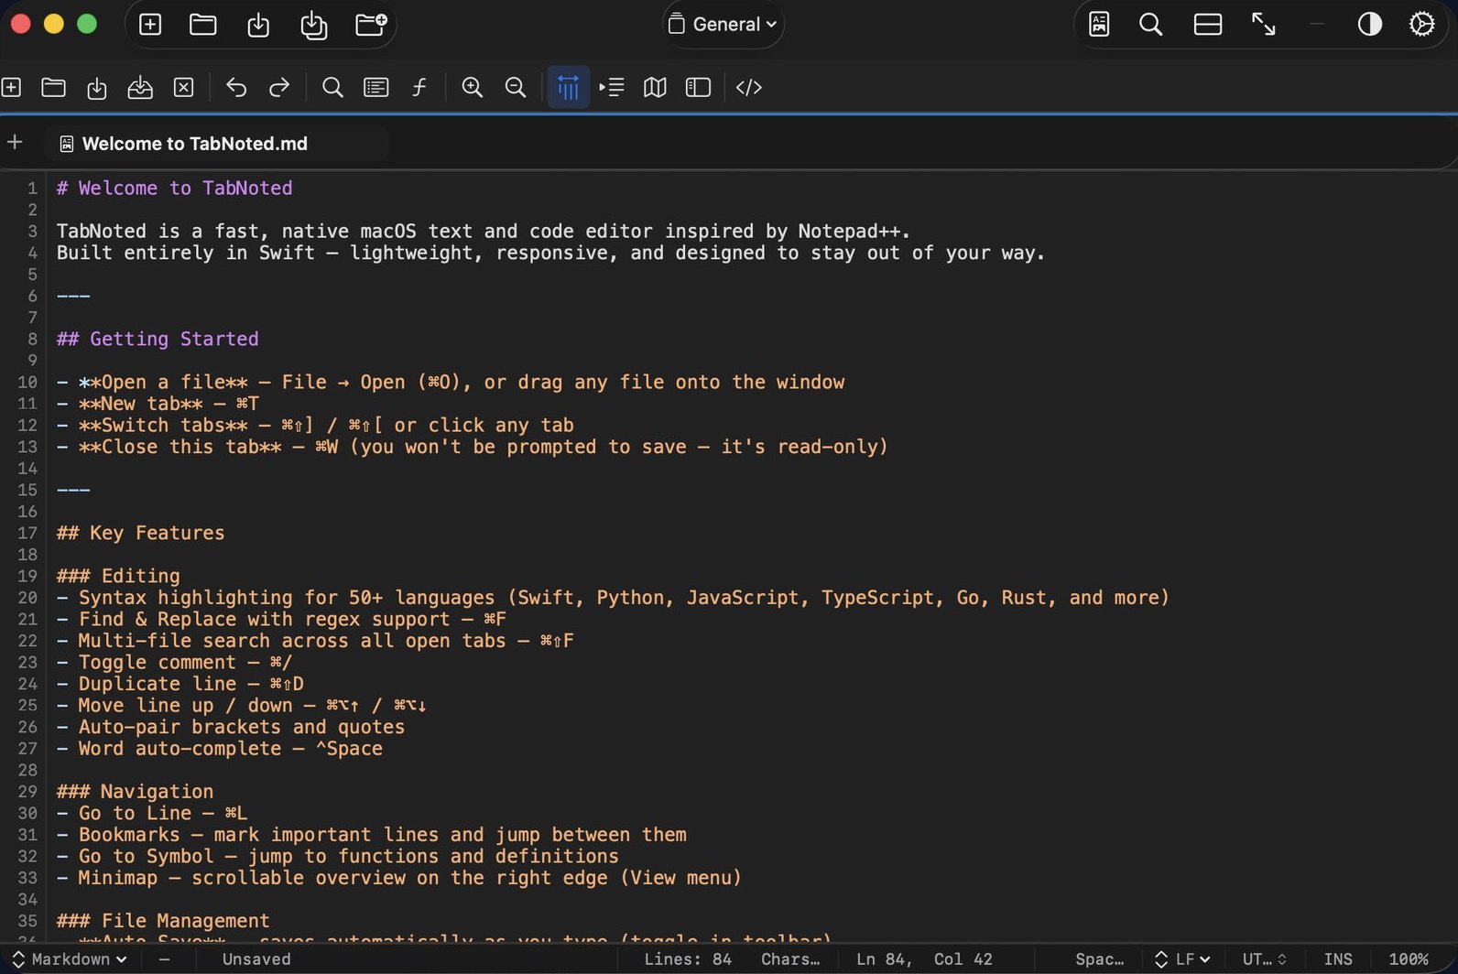Click the Chars… status entry
This screenshot has height=974, width=1458.
point(790,958)
